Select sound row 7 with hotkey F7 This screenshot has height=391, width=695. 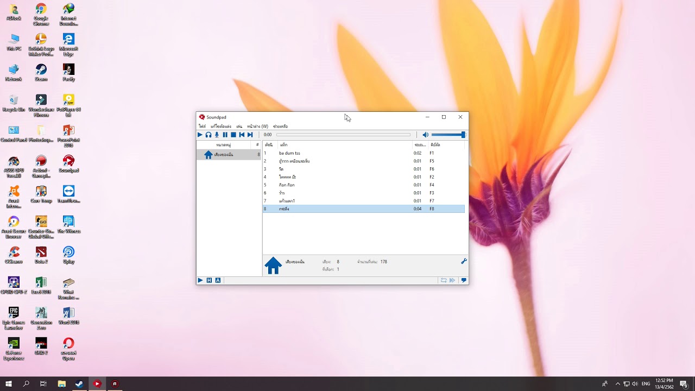364,201
